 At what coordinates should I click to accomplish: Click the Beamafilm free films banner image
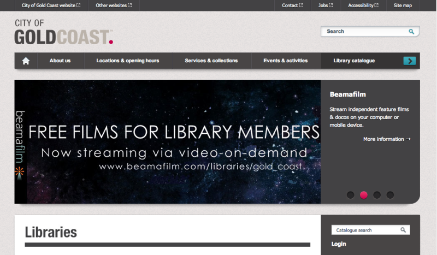pos(168,141)
